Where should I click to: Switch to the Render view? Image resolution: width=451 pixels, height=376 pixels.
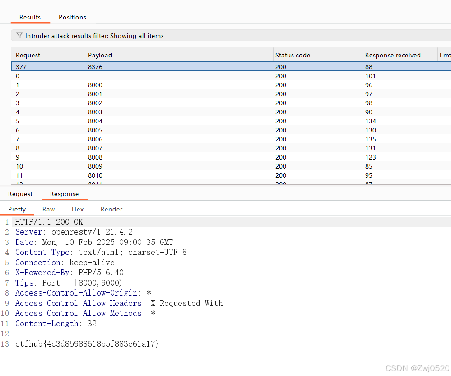click(x=111, y=209)
